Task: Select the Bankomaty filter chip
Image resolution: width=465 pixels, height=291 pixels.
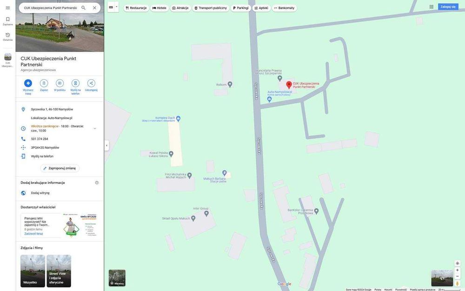Action: [x=284, y=8]
